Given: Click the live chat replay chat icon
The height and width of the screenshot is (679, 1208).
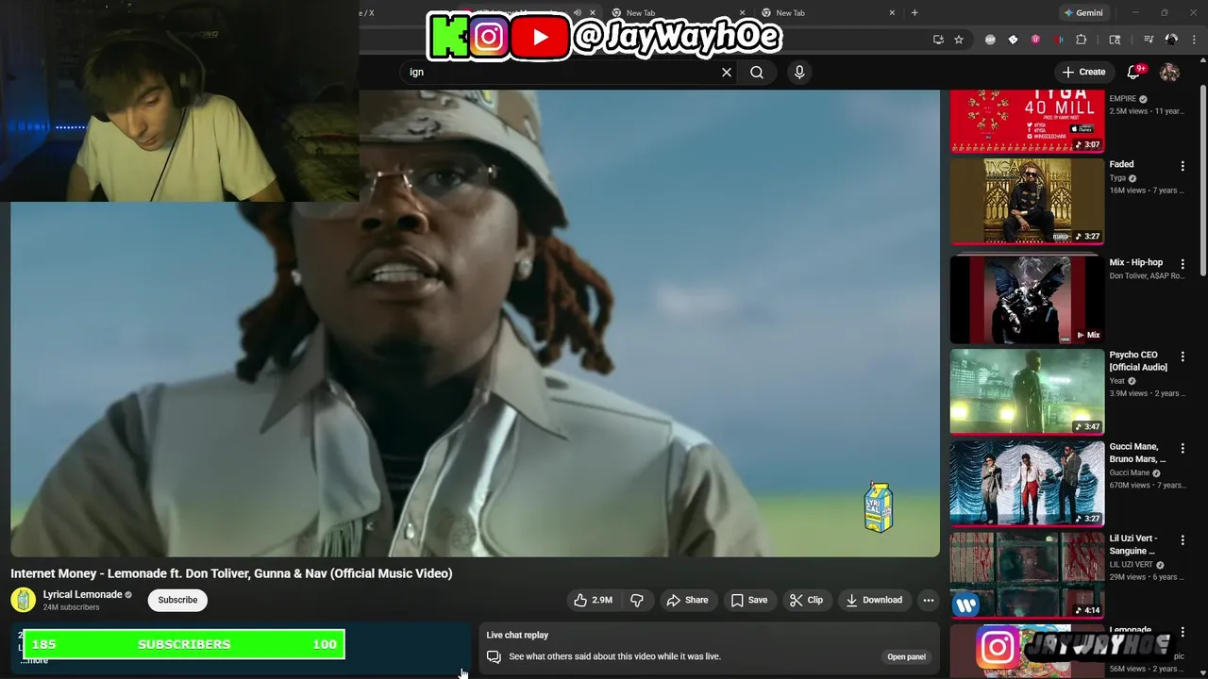Looking at the screenshot, I should (x=494, y=656).
